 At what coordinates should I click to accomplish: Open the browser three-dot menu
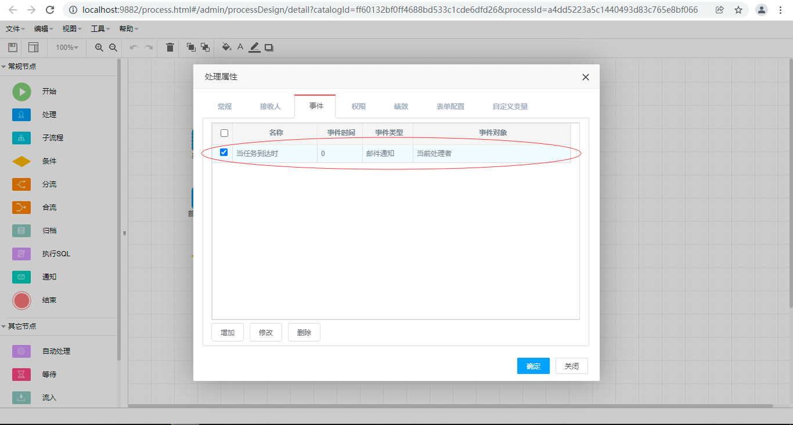coord(781,10)
